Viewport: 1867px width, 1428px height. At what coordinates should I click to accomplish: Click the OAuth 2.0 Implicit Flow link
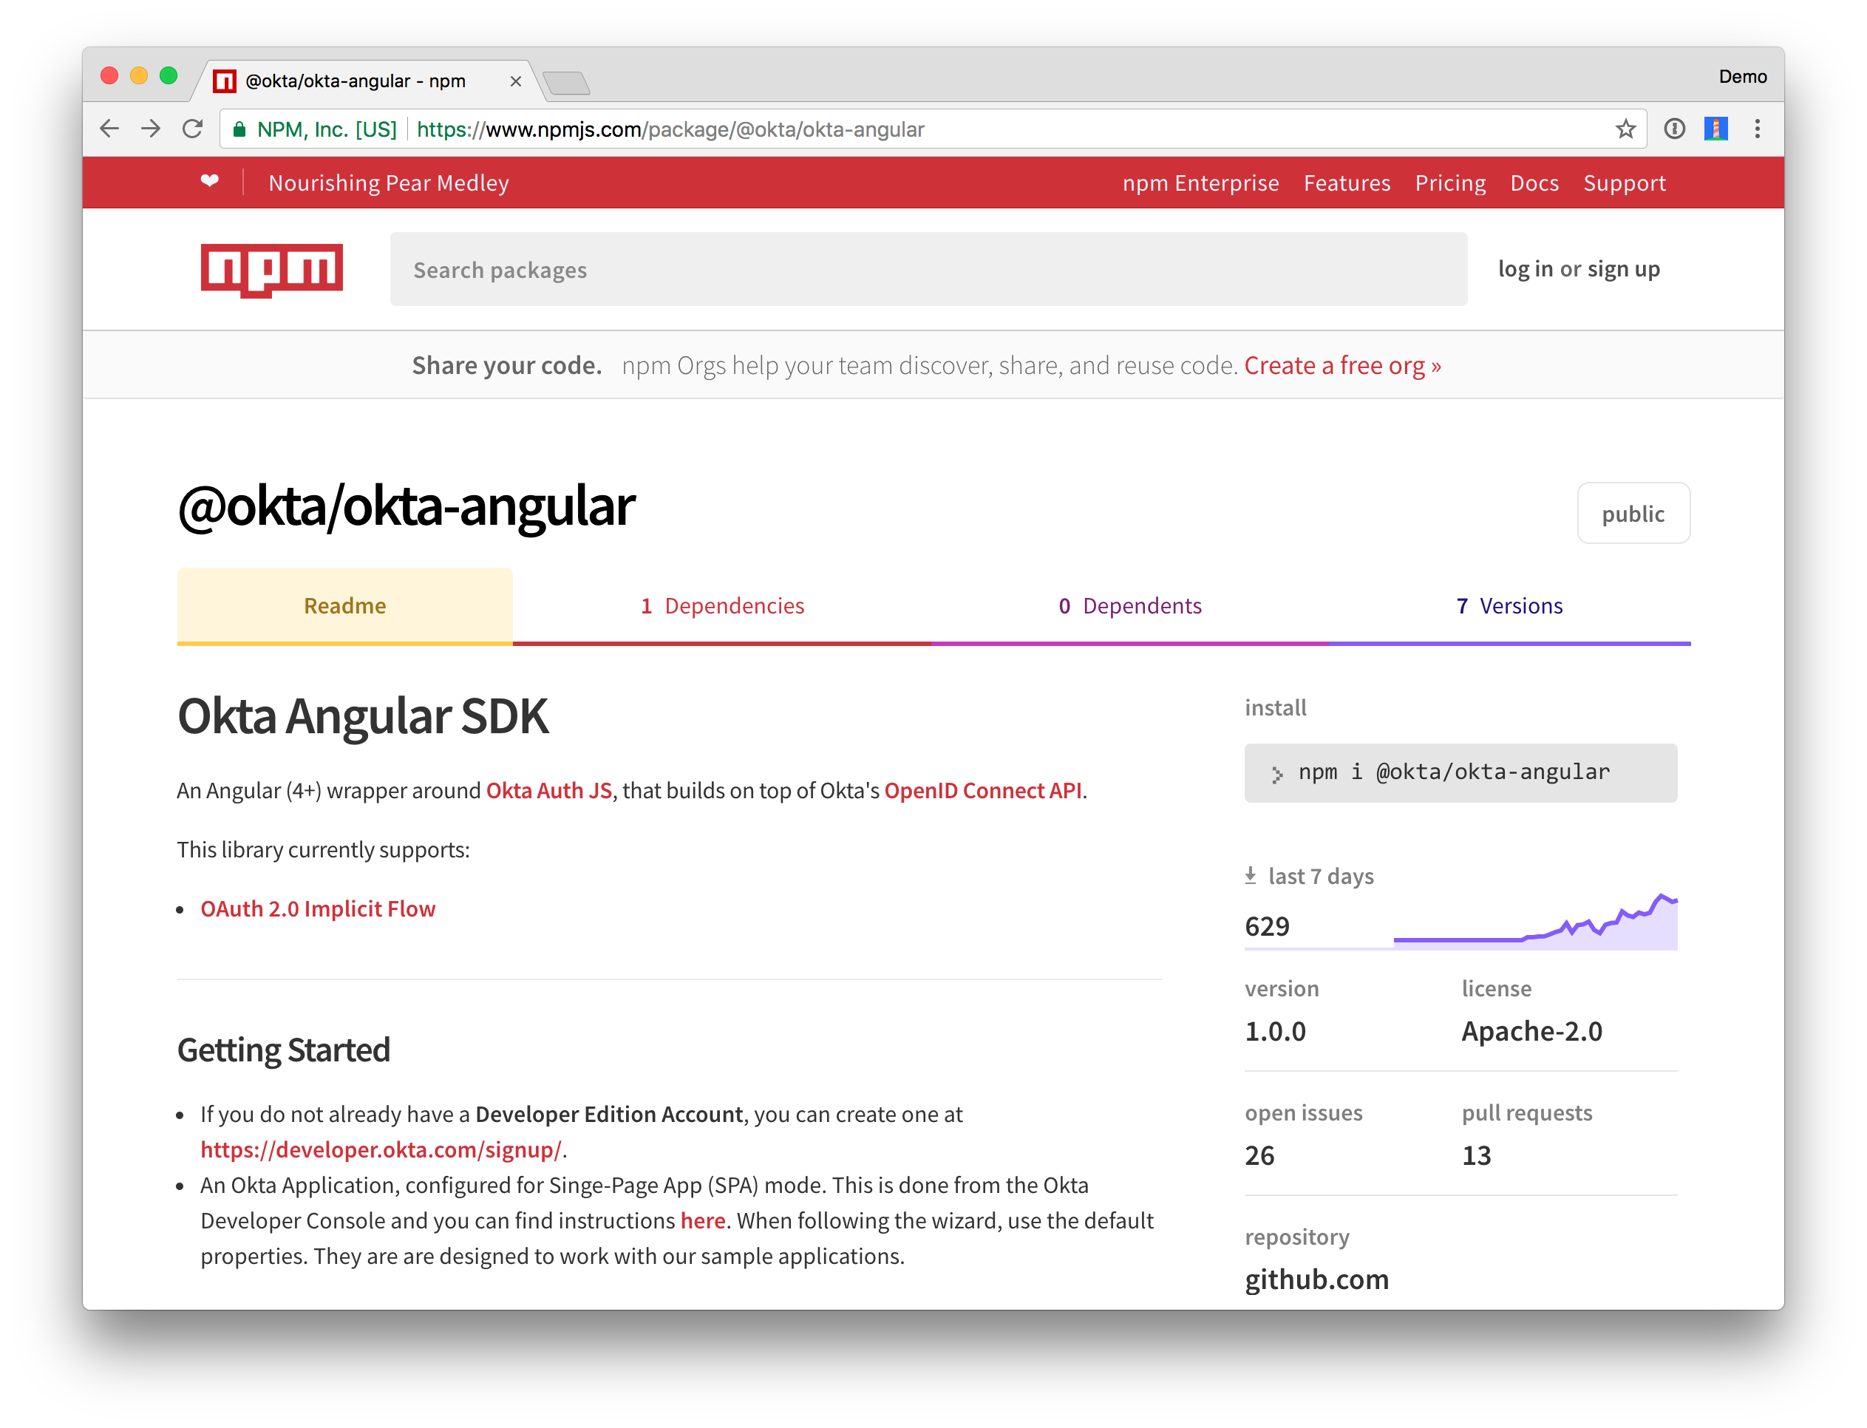[x=318, y=908]
